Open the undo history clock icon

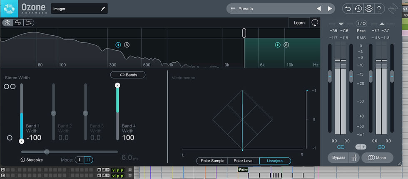point(358,9)
